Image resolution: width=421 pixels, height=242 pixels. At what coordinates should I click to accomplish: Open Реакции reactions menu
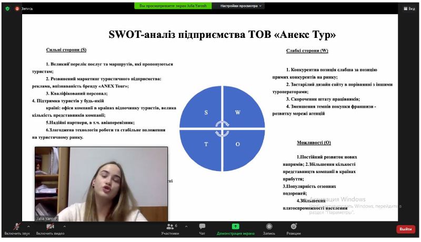tap(294, 229)
